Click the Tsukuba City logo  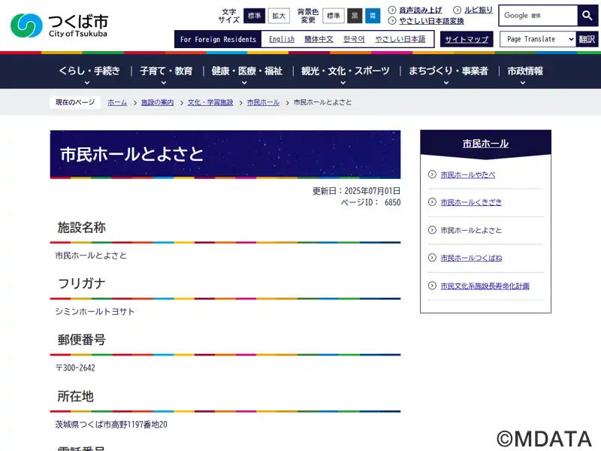[x=60, y=26]
